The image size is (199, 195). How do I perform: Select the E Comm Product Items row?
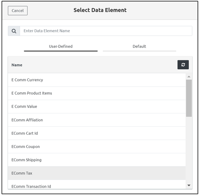tap(97, 93)
